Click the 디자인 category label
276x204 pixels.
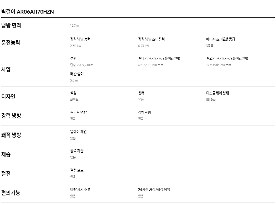click(8, 97)
